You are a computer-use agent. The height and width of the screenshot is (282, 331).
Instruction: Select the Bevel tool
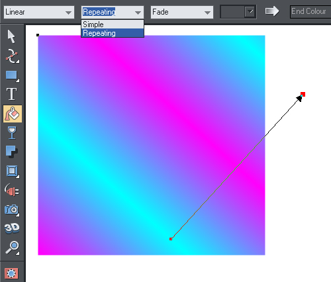[x=12, y=171]
